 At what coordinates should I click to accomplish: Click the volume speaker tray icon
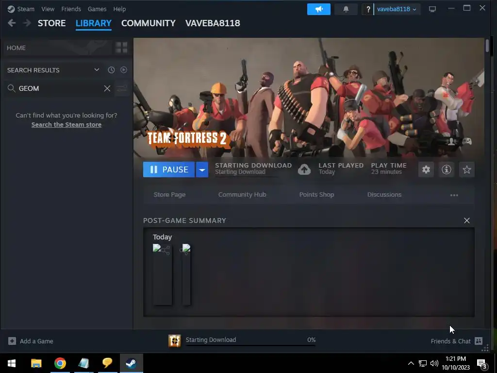click(x=434, y=363)
